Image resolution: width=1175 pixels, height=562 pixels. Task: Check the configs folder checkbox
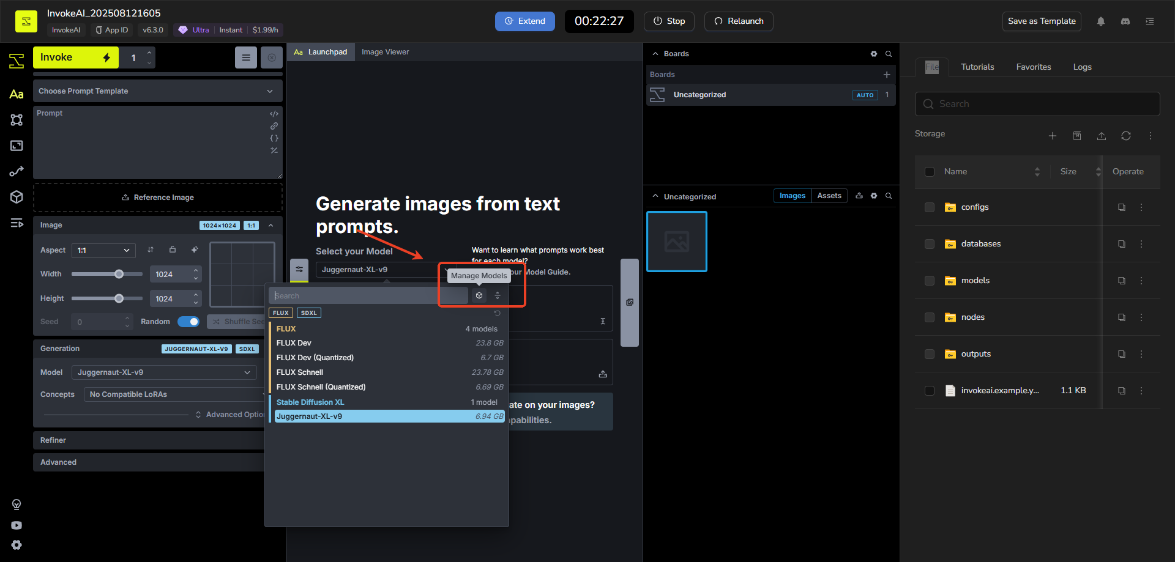(x=930, y=207)
